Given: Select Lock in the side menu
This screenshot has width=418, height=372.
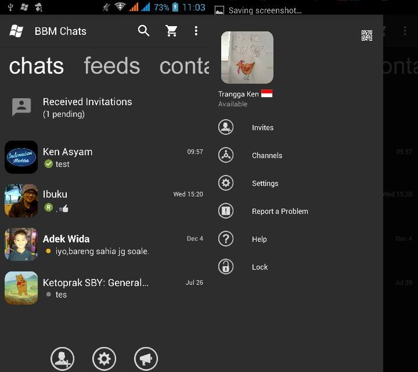Looking at the screenshot, I should [260, 267].
